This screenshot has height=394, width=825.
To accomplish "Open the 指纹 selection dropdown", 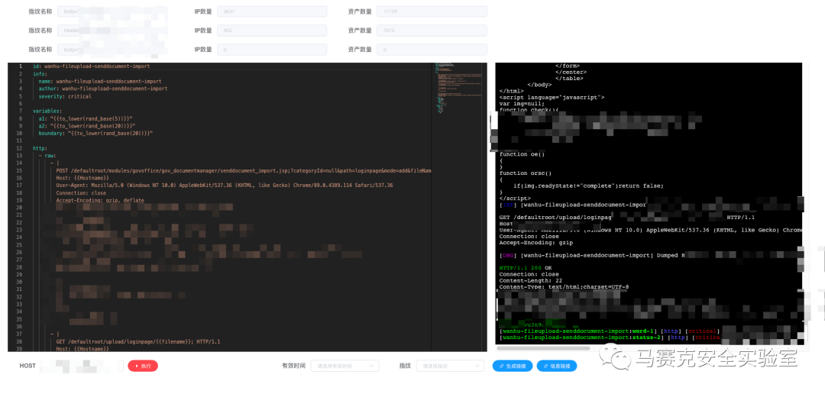I will tap(451, 366).
